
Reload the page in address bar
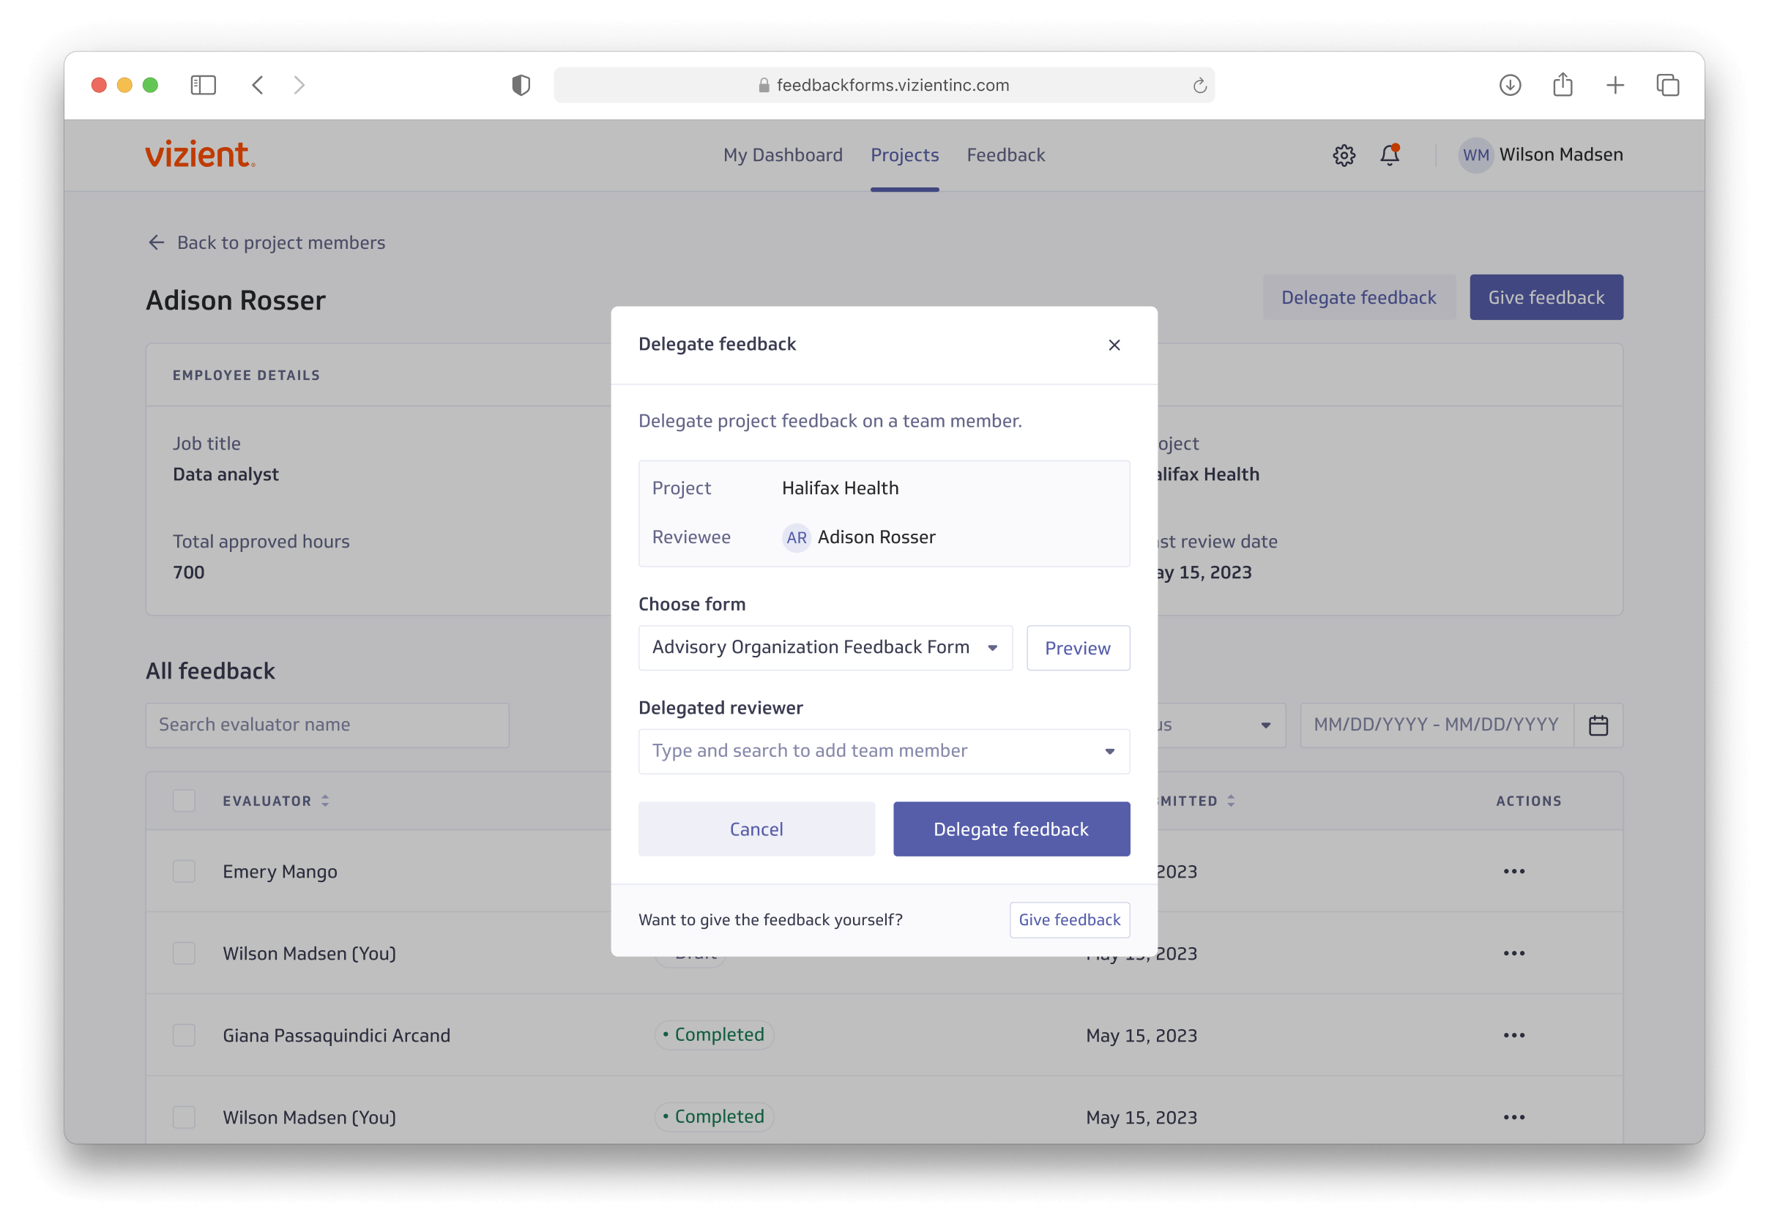[x=1199, y=86]
